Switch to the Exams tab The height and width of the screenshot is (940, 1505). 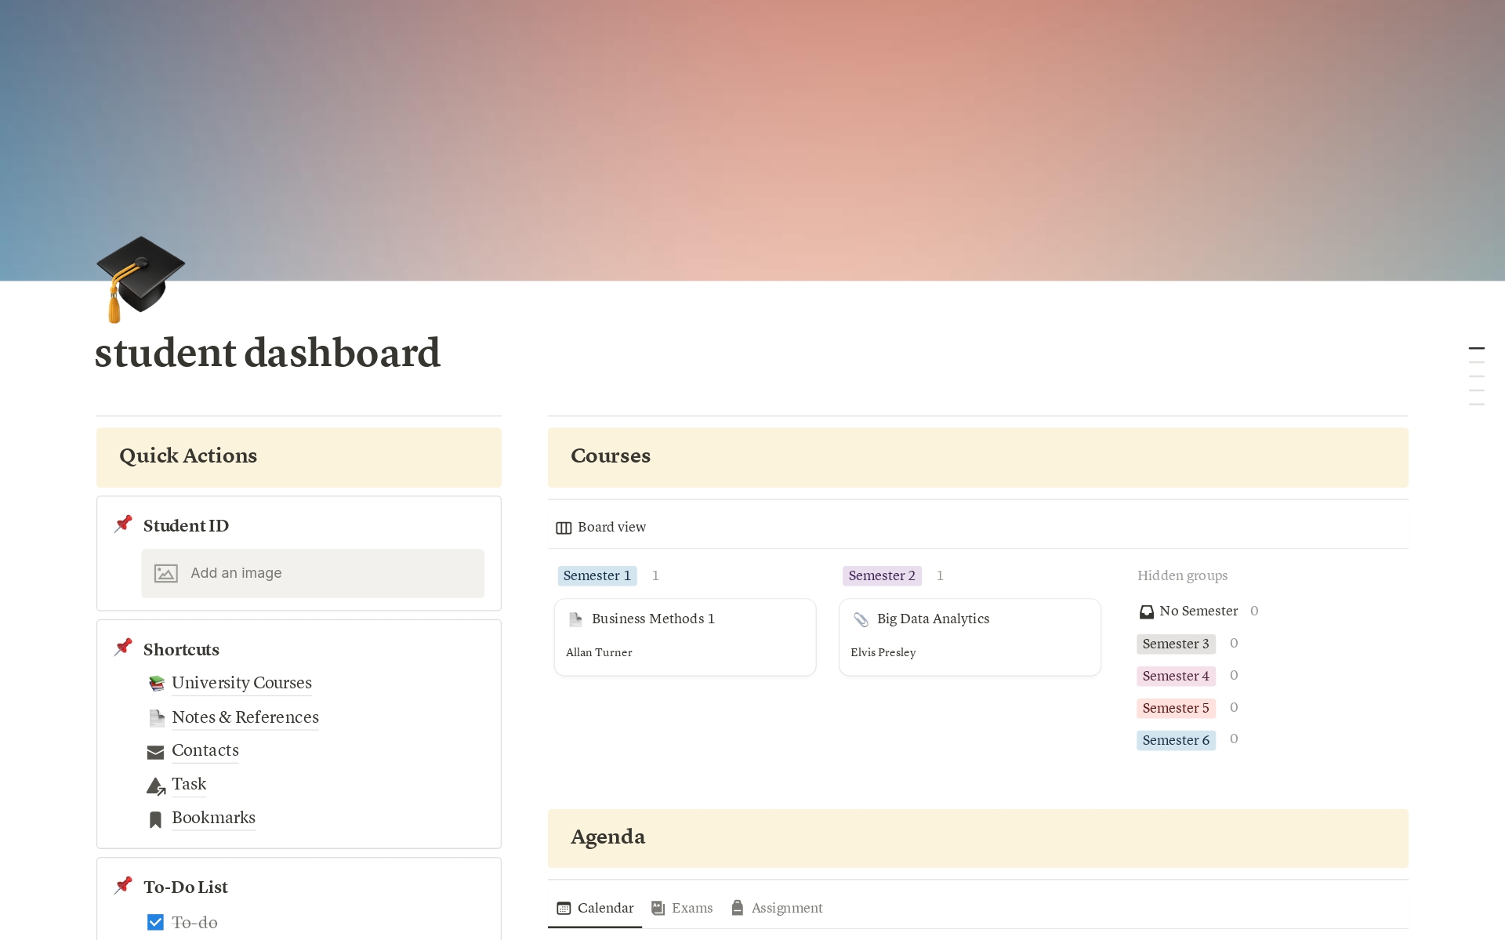click(x=691, y=908)
